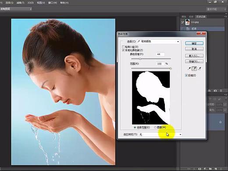
Task: Open the 选择(S) menu
Action: coord(10,3)
